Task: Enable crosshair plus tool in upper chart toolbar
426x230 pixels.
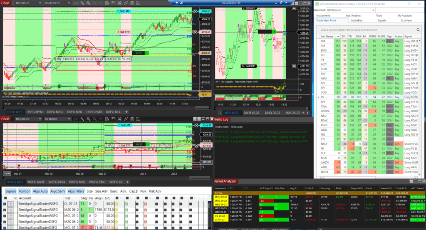Action: (101, 3)
